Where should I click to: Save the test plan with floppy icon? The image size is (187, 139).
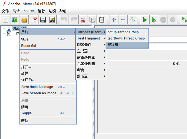[x=43, y=20]
